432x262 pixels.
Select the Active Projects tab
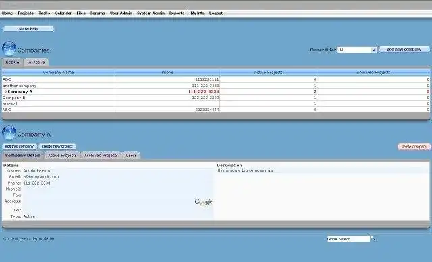click(62, 156)
